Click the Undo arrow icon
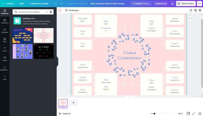The width and height of the screenshot is (203, 116). 55,4
